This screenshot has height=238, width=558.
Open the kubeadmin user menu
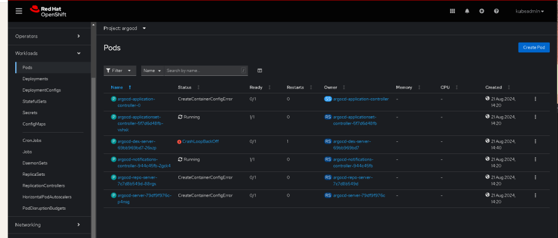(x=530, y=11)
